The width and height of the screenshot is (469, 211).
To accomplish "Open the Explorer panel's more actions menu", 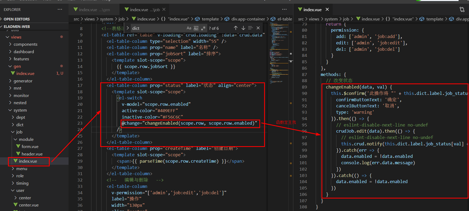I will (x=60, y=9).
